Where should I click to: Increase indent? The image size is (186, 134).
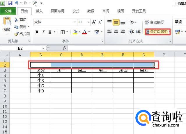tap(138, 31)
